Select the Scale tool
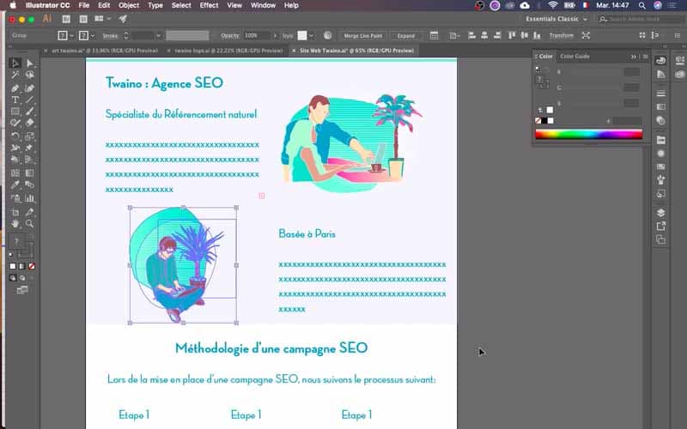The image size is (687, 429). (30, 136)
